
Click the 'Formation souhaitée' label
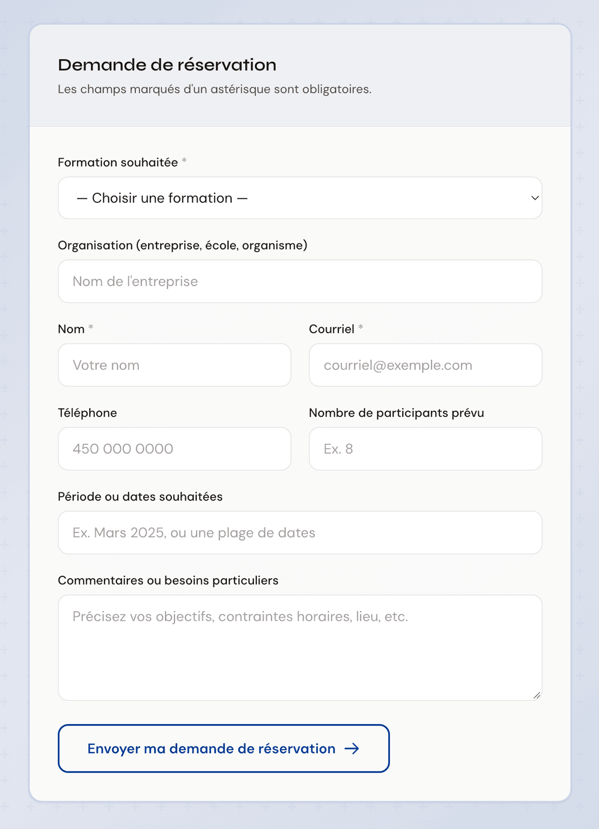pos(118,162)
